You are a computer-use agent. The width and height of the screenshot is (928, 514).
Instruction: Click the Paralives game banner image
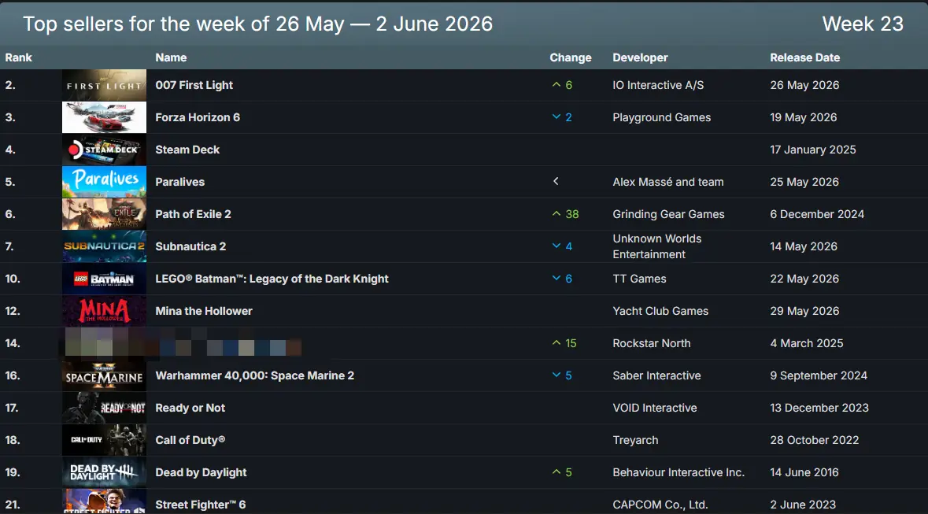[104, 182]
